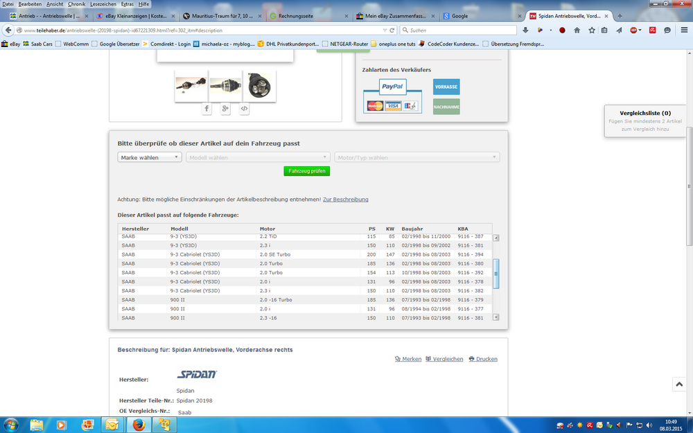Click the Suchen search field
The image size is (693, 433).
click(458, 30)
